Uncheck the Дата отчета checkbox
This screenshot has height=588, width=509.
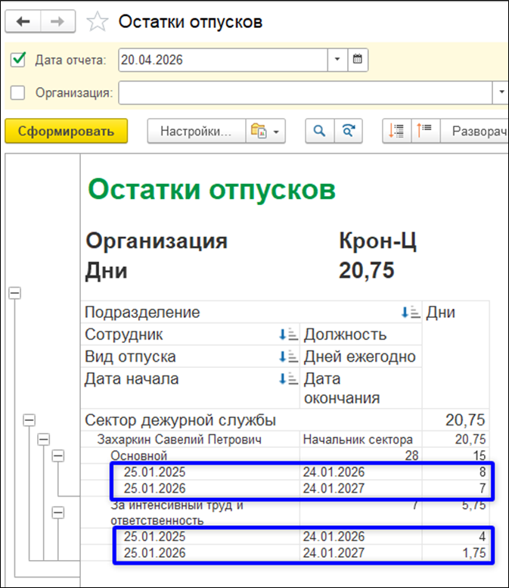pyautogui.click(x=18, y=60)
